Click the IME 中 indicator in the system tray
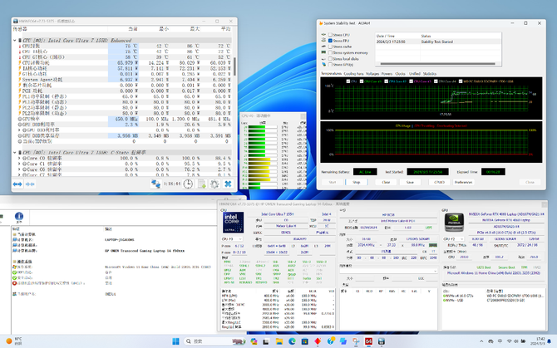This screenshot has height=348, width=557. click(500, 341)
